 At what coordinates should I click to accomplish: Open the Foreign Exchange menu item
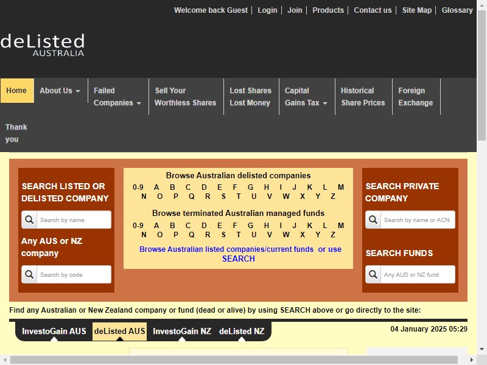pos(416,97)
